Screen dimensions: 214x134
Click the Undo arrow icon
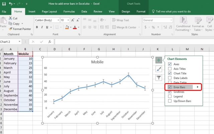coord(10,4)
